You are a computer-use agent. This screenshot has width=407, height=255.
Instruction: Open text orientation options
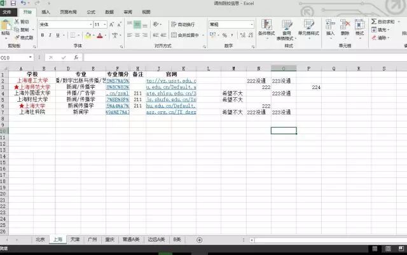[x=156, y=24]
